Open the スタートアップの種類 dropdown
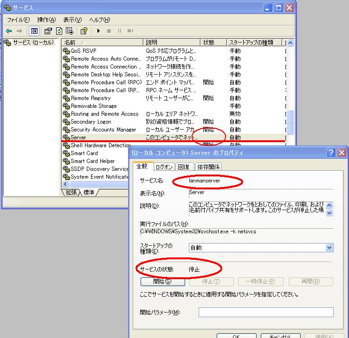349x338 pixels. coord(329,248)
